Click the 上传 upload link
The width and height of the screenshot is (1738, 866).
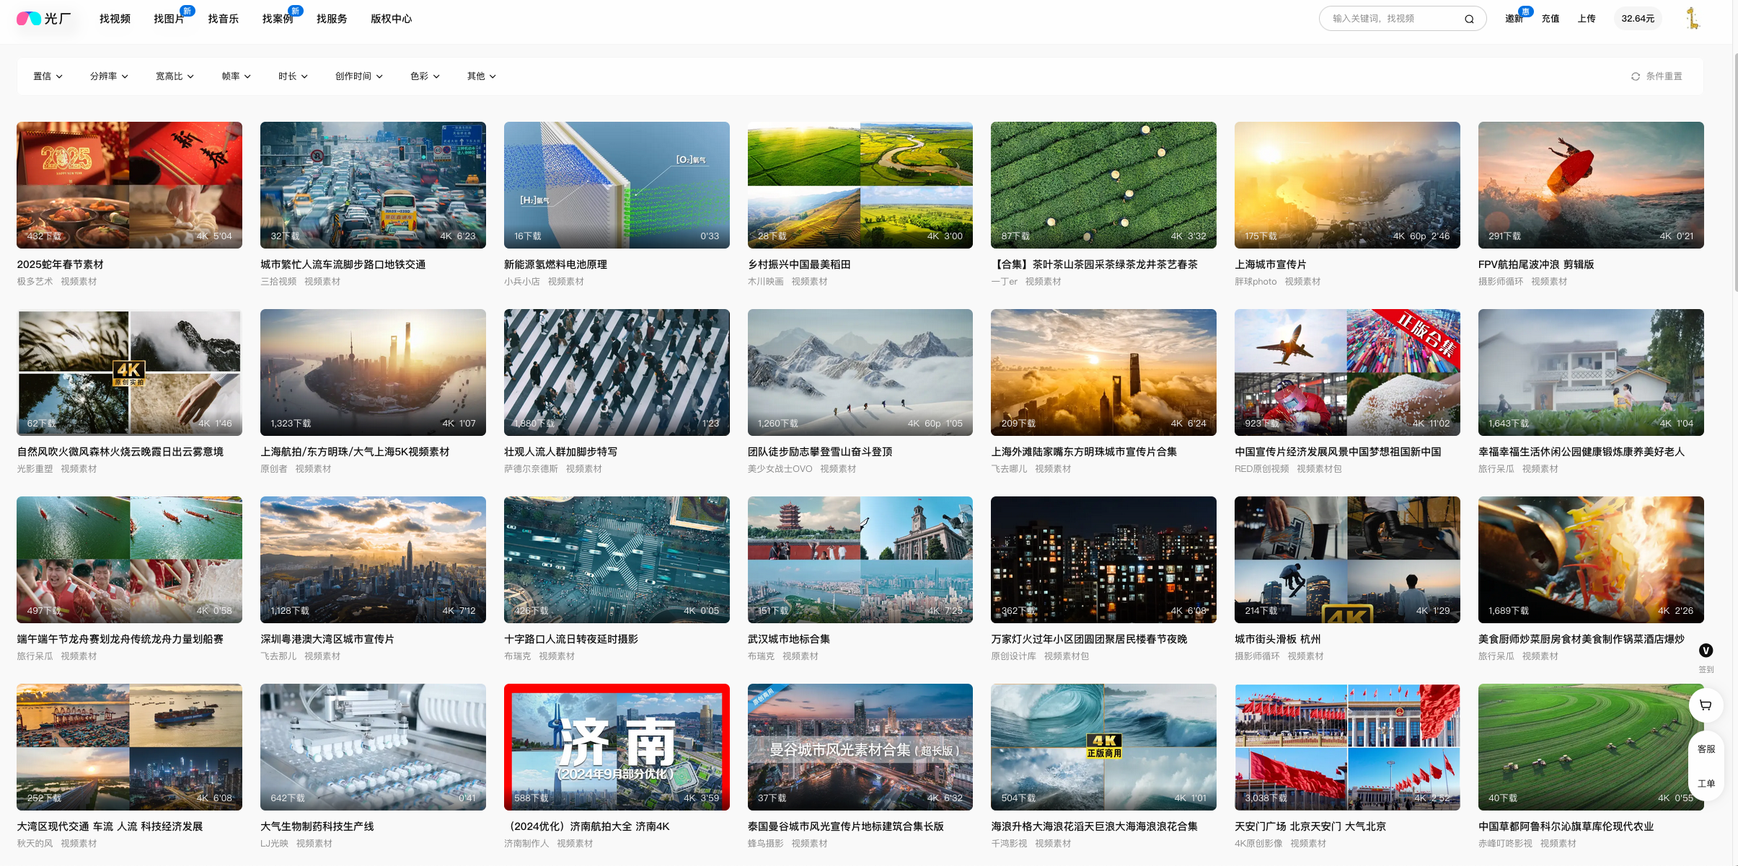[x=1586, y=19]
